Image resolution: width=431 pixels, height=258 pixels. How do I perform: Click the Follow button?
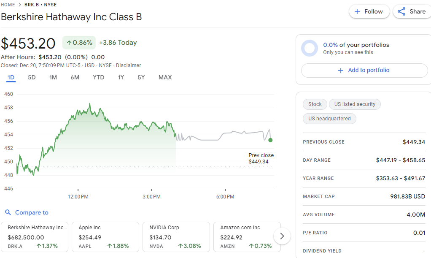[x=369, y=11]
